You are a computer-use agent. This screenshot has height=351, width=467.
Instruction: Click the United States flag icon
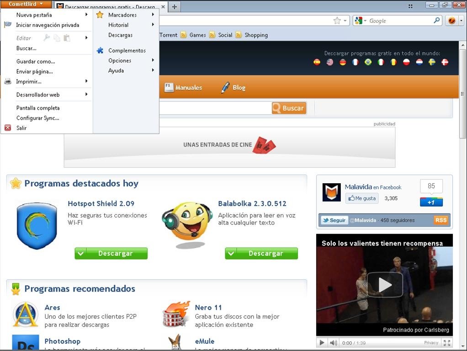point(330,62)
